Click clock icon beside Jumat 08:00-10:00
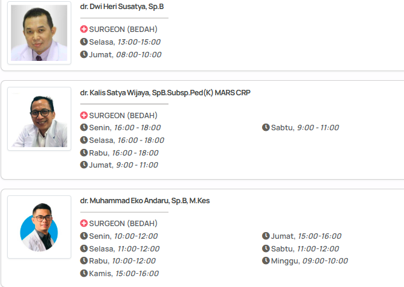Image resolution: width=404 pixels, height=287 pixels. coord(84,54)
